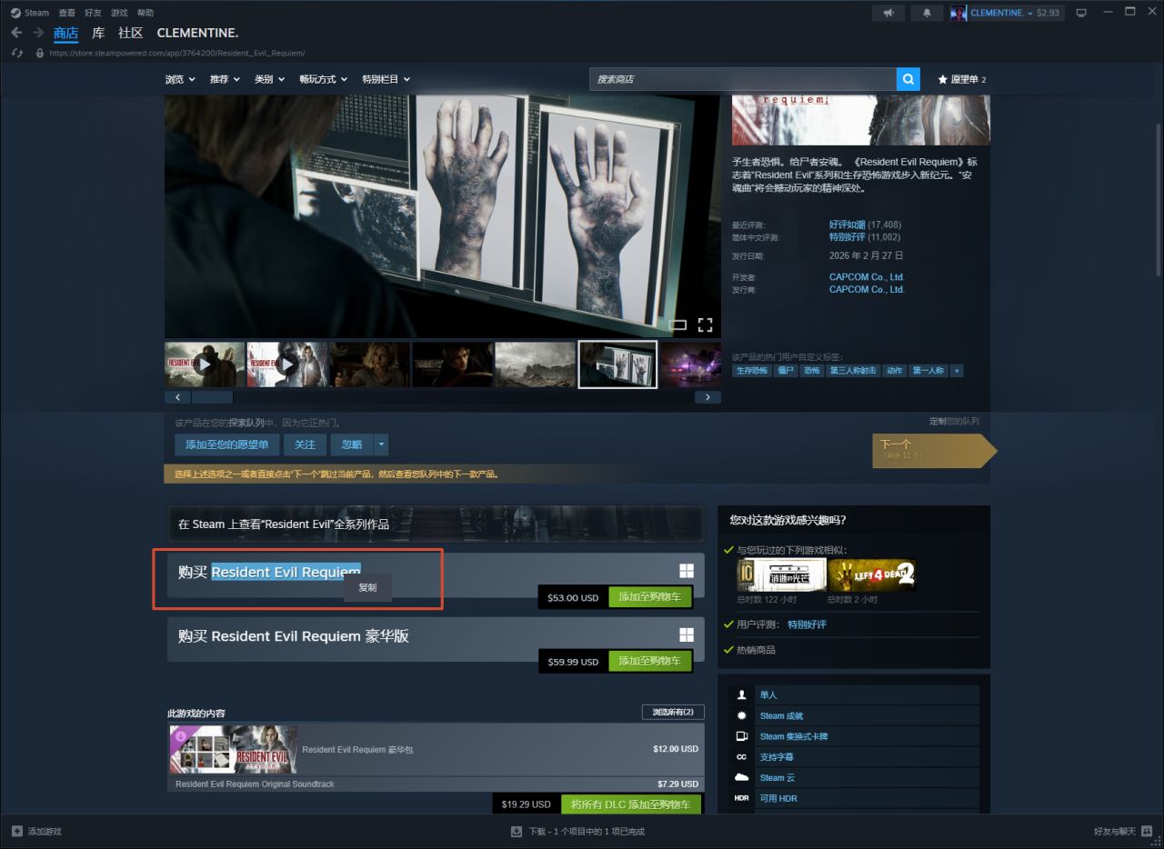Open the arrow dropdown next to 忽略
The height and width of the screenshot is (849, 1164).
[381, 444]
